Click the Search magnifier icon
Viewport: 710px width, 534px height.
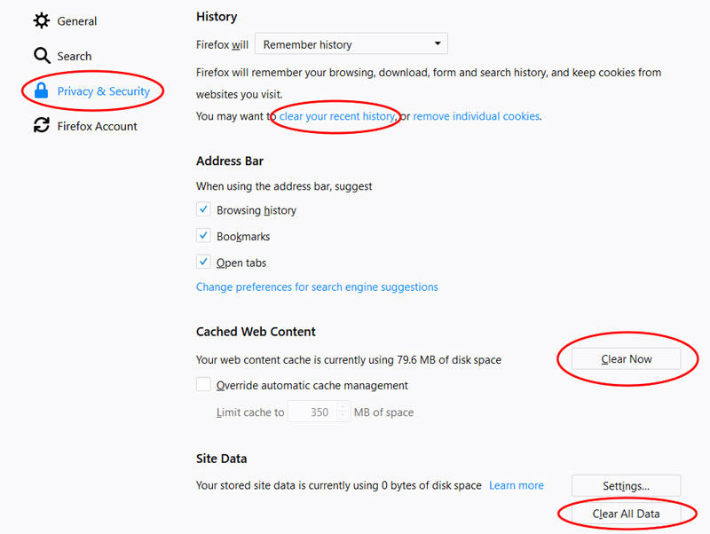pos(42,56)
